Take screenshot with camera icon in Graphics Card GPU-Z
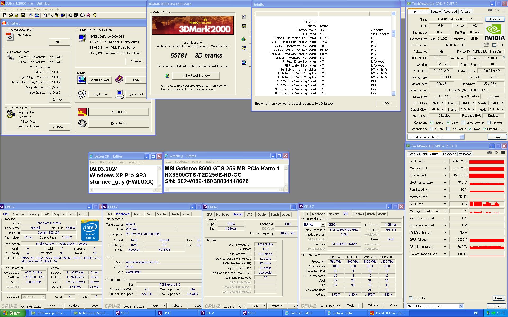 coord(490,10)
